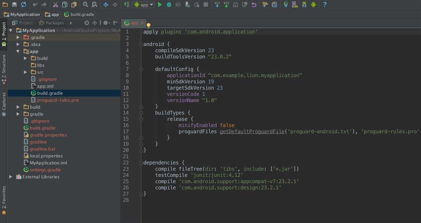Open the Structure tool window tab
Screen dimensions: 421x223
coord(4,69)
